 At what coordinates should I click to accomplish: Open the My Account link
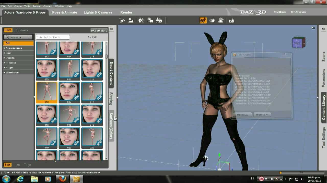tap(298, 12)
